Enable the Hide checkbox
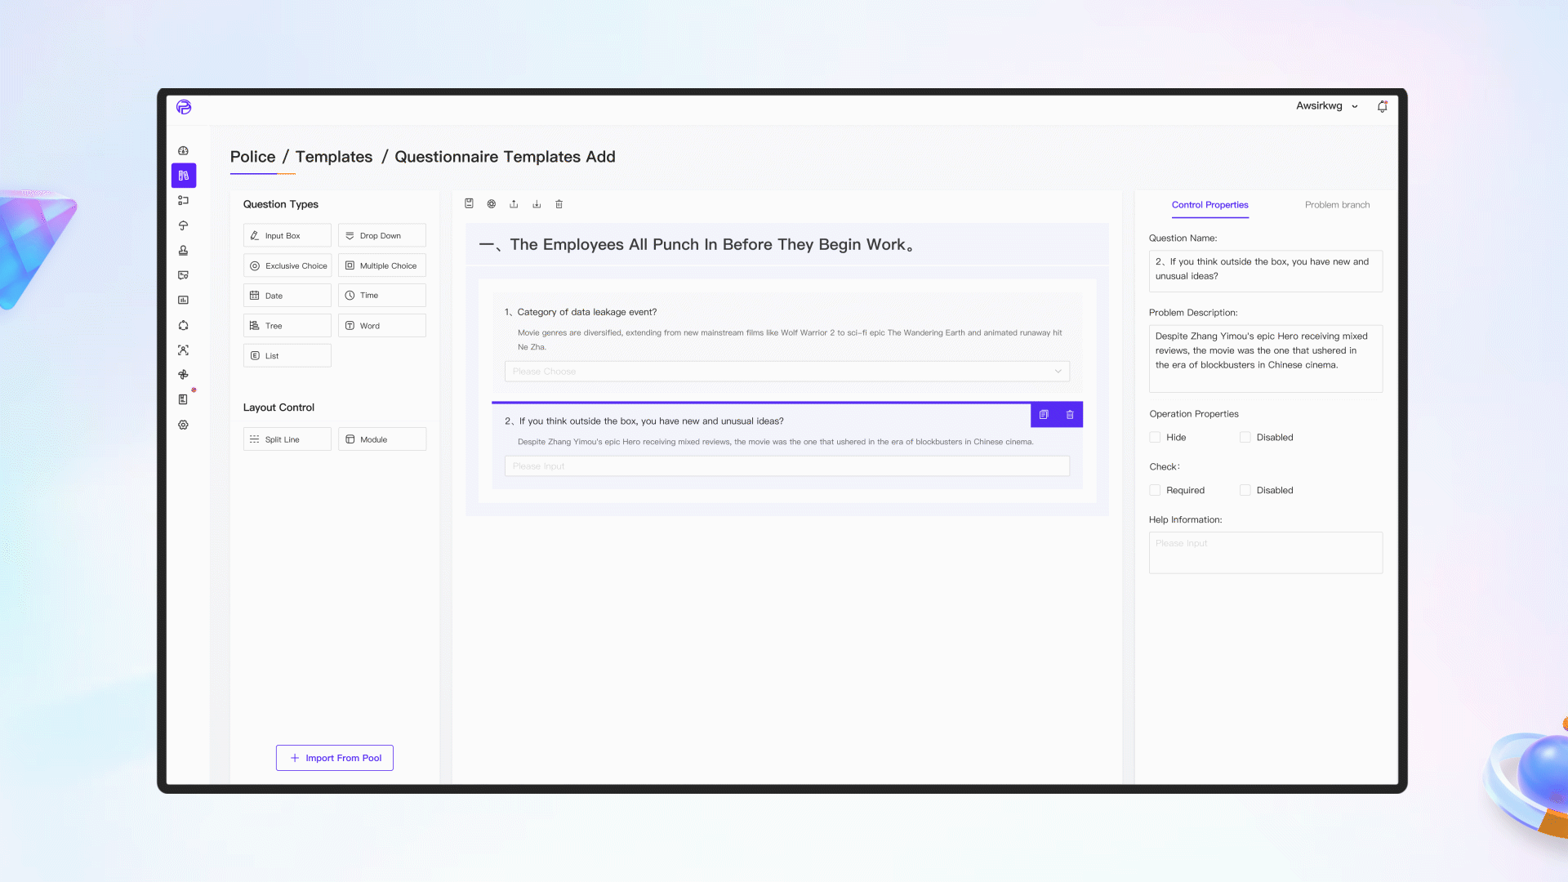This screenshot has height=882, width=1568. point(1155,438)
